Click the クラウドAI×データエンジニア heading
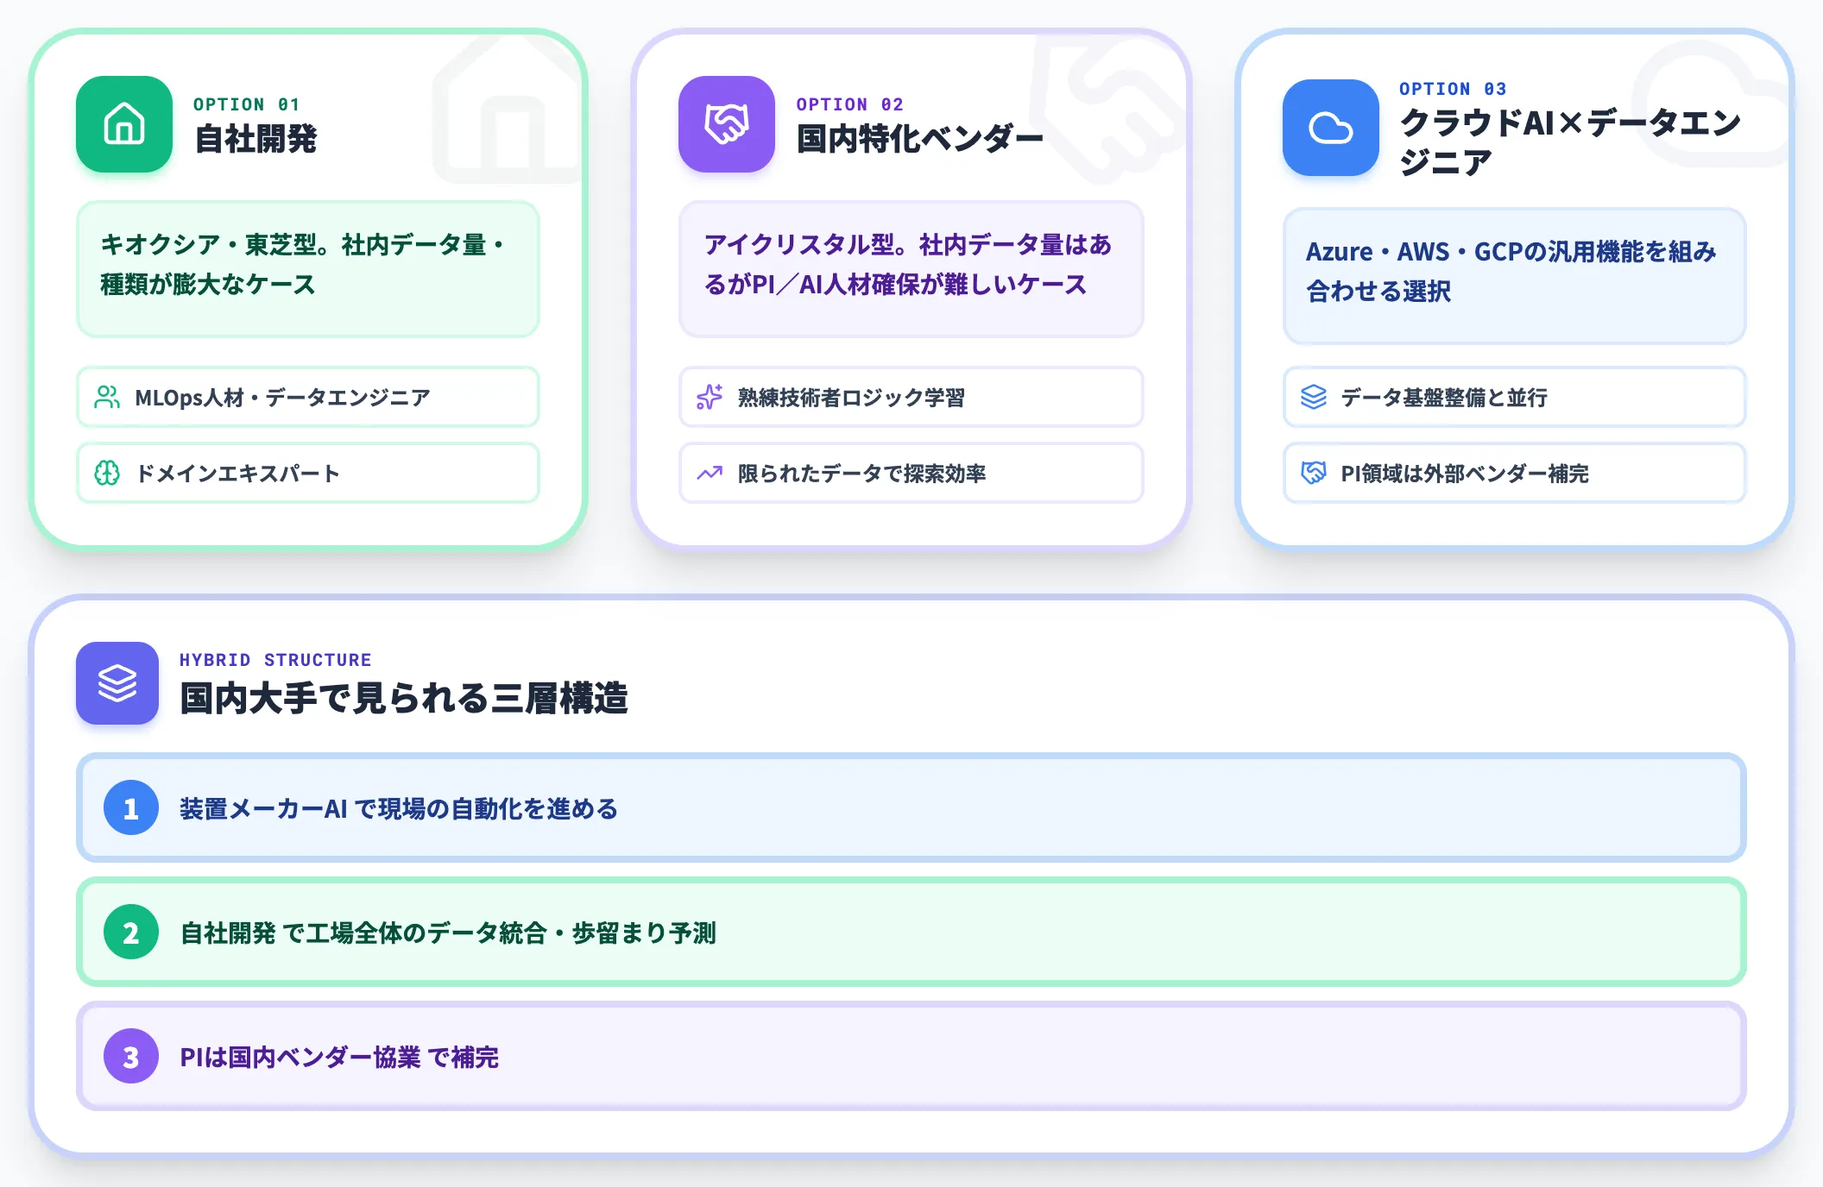The height and width of the screenshot is (1187, 1823). coord(1570,142)
